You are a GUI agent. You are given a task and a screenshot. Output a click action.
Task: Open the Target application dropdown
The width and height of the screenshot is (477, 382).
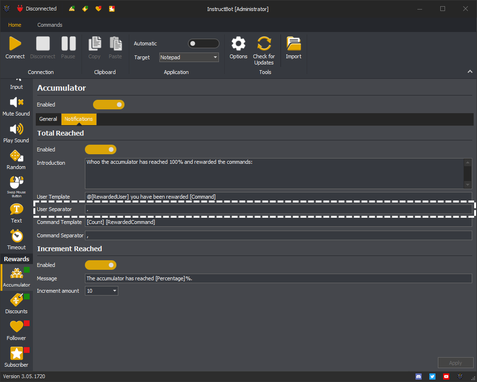point(189,57)
